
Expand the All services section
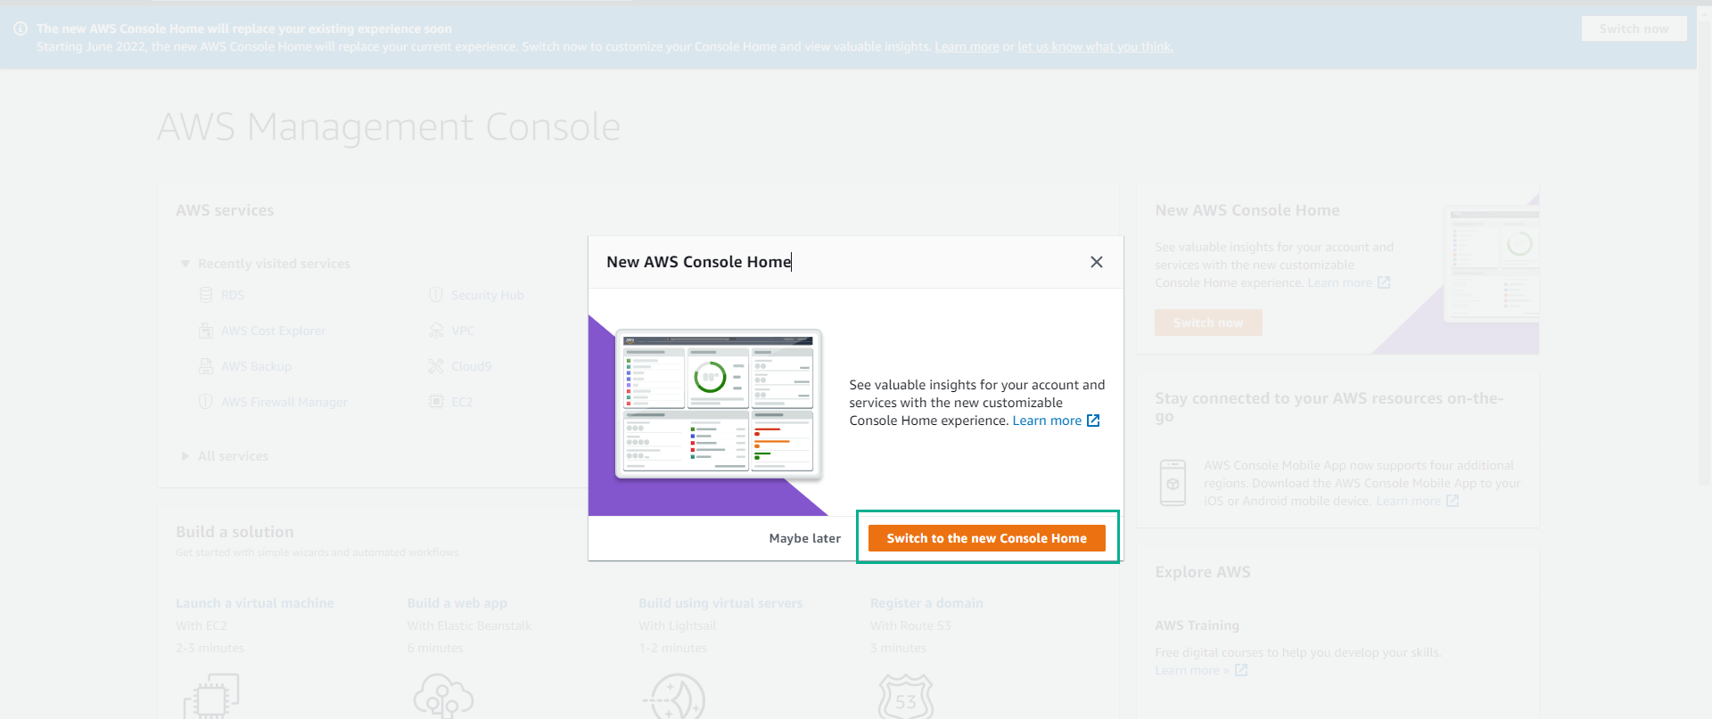pyautogui.click(x=185, y=456)
